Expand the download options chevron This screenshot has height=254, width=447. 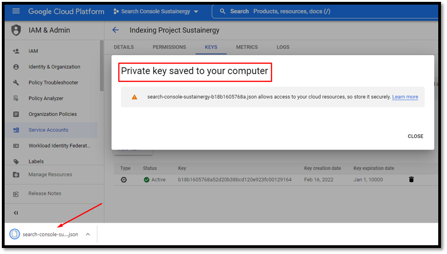click(88, 234)
